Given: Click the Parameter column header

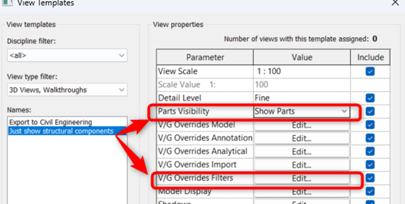Looking at the screenshot, I should coord(205,57).
